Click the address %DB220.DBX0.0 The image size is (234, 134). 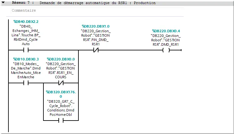(61, 59)
